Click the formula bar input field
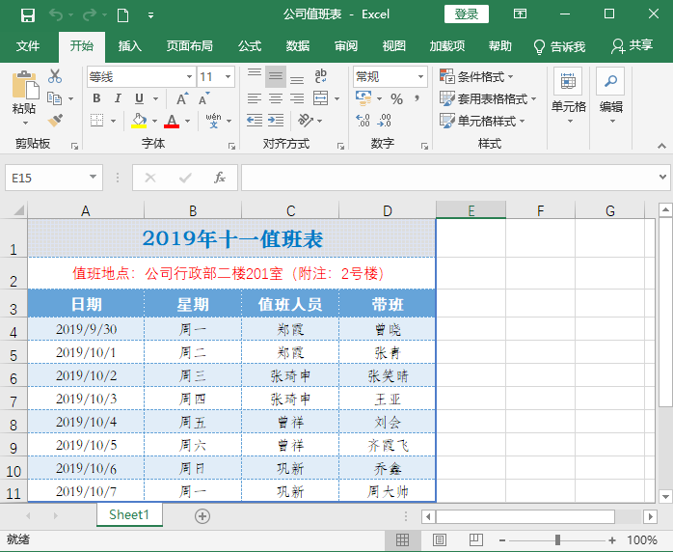The height and width of the screenshot is (552, 673). (449, 177)
